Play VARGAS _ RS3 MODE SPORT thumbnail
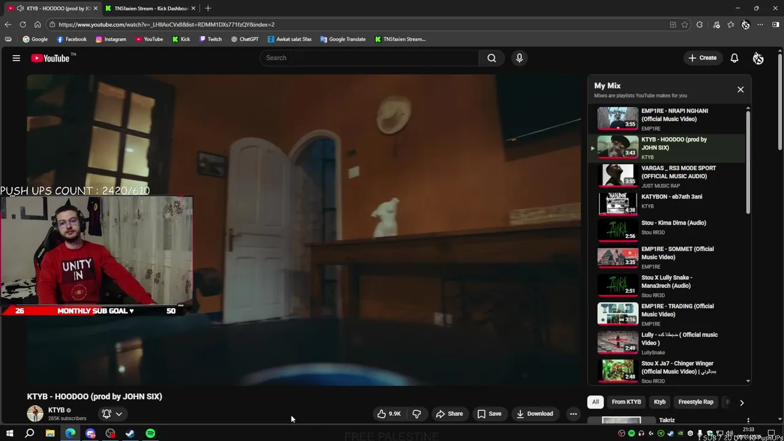This screenshot has height=441, width=784. 617,175
